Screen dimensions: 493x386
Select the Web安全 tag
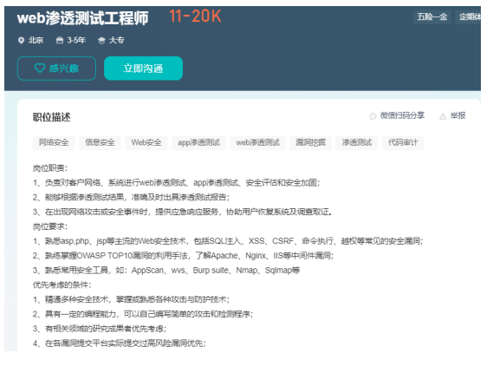(x=146, y=142)
